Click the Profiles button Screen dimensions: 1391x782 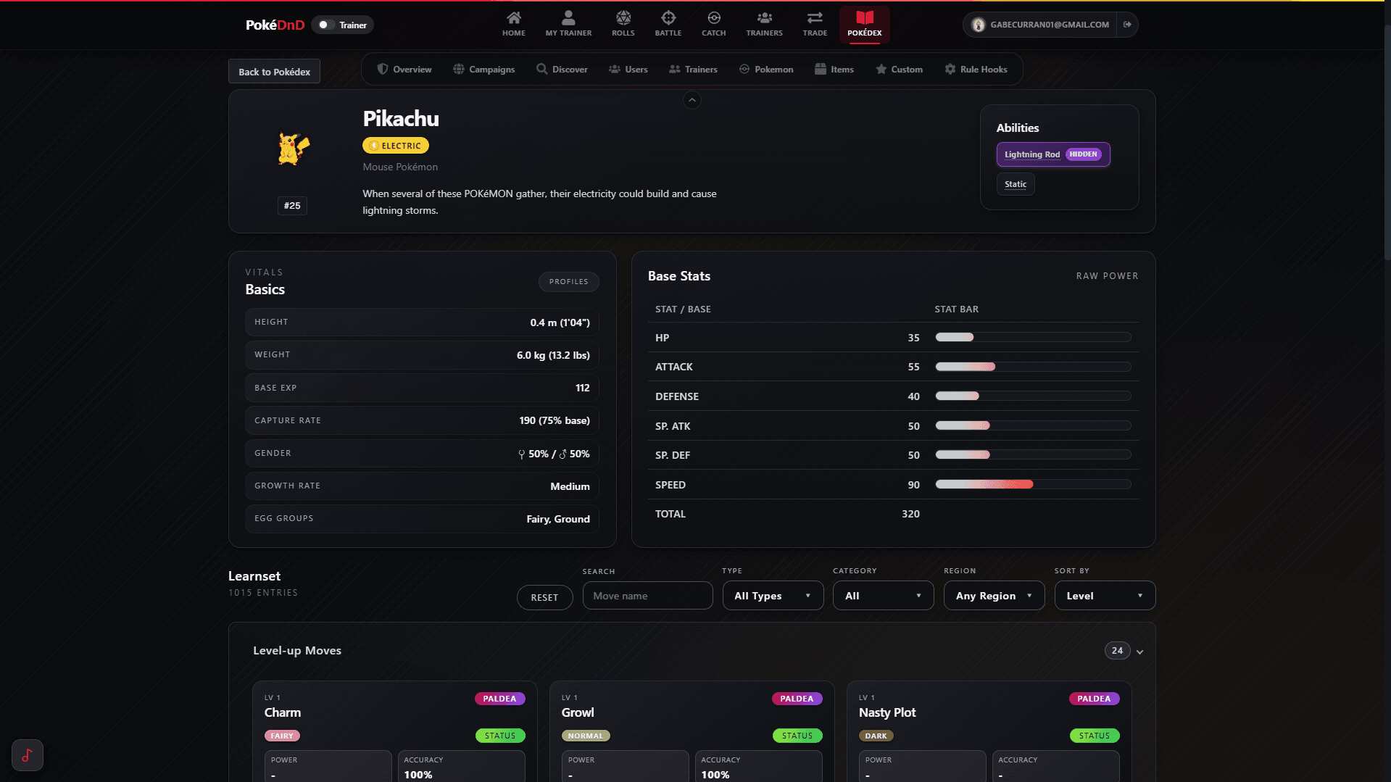pyautogui.click(x=569, y=281)
